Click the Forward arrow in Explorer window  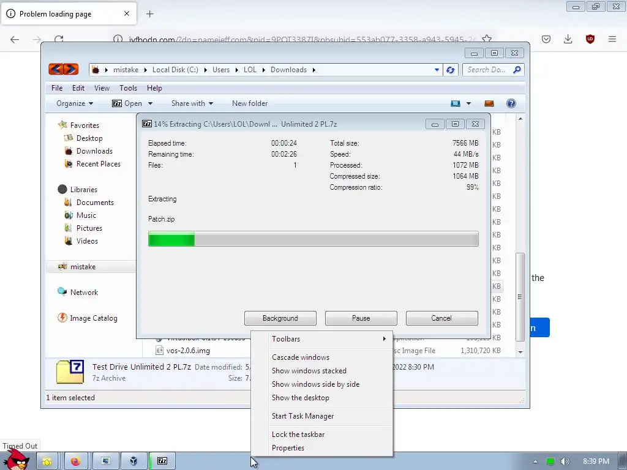tap(71, 70)
